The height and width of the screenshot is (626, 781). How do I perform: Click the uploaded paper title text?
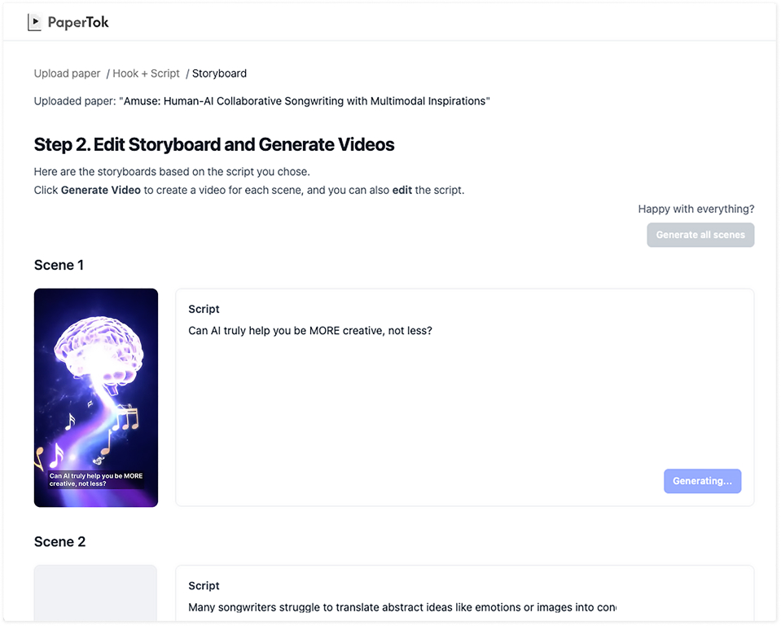click(305, 101)
